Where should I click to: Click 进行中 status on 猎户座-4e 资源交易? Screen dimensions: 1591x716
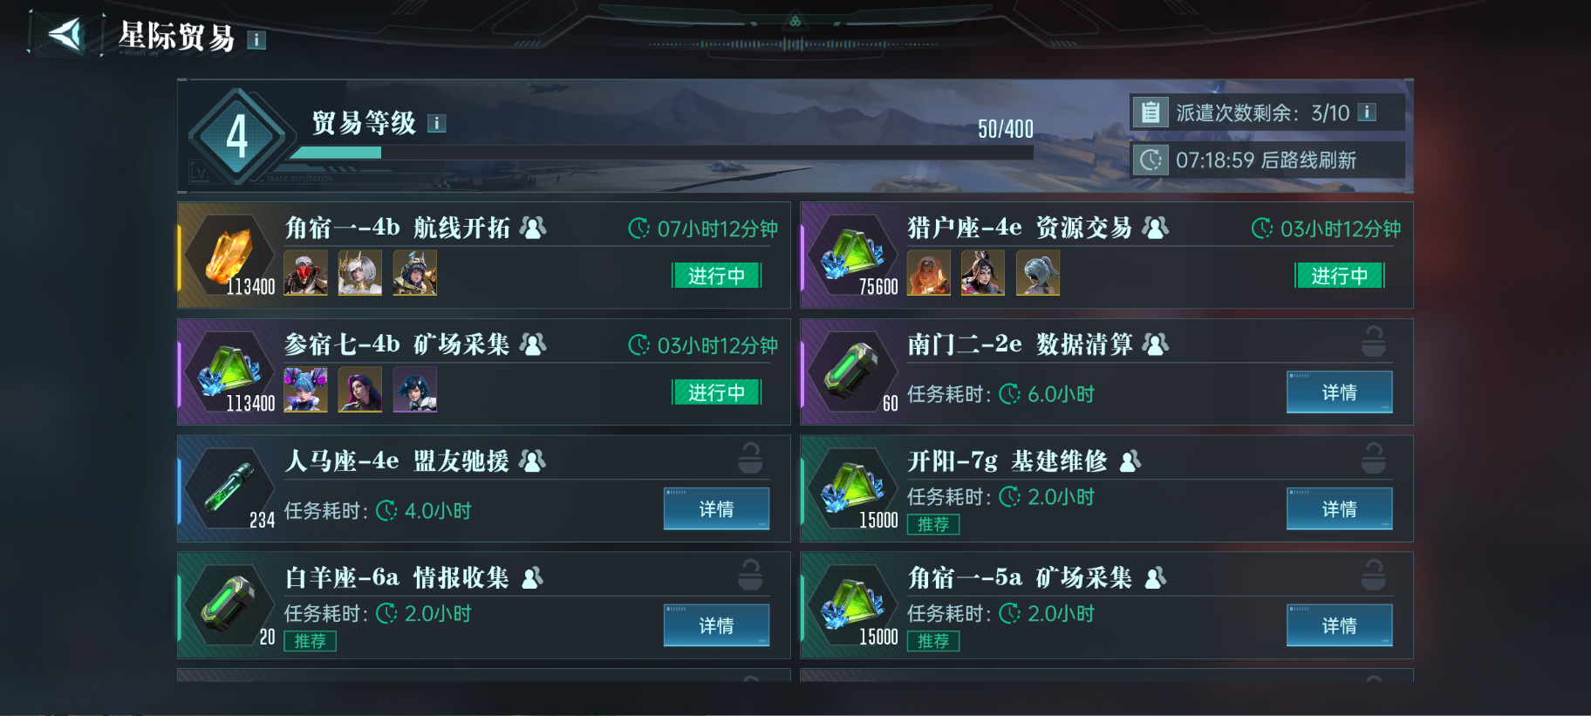pyautogui.click(x=1339, y=276)
